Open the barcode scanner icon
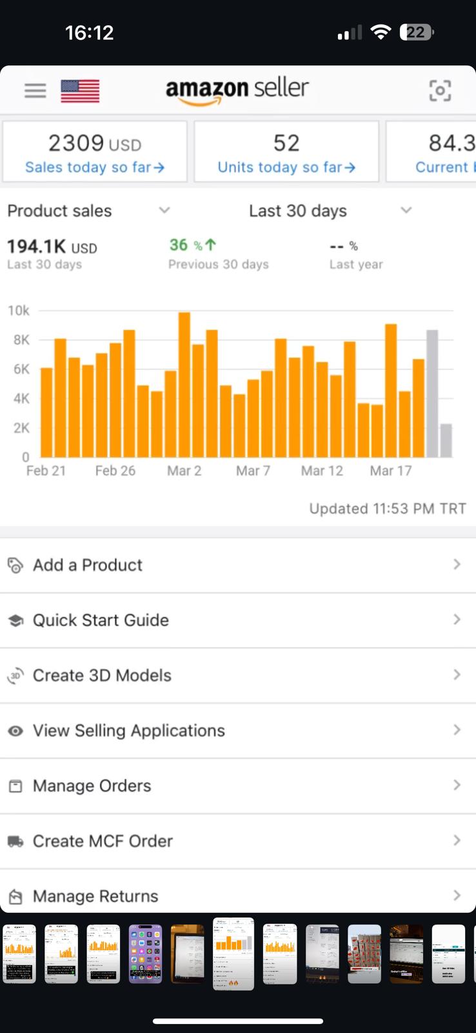The height and width of the screenshot is (1033, 476). [x=440, y=91]
